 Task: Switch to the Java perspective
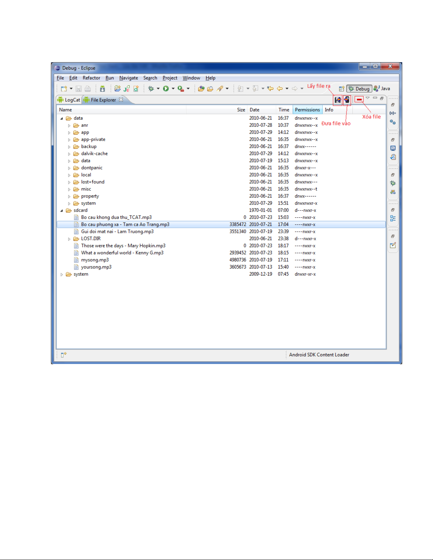(x=382, y=89)
